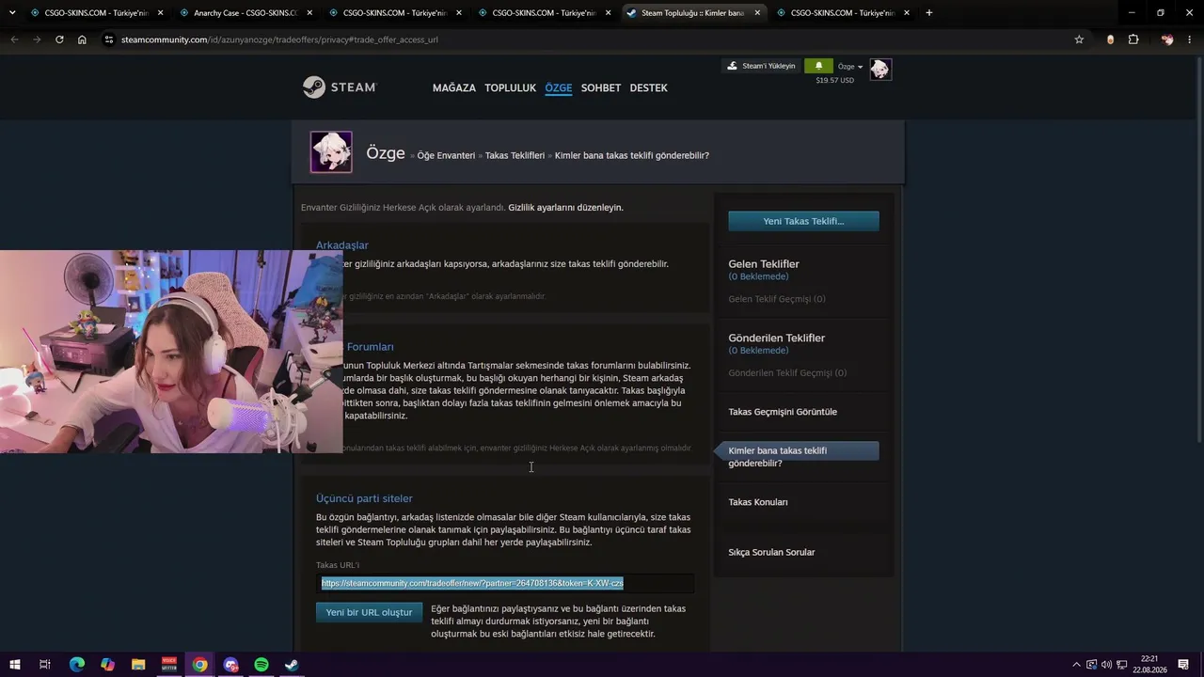Close the Anarchy Case tab

tap(309, 13)
